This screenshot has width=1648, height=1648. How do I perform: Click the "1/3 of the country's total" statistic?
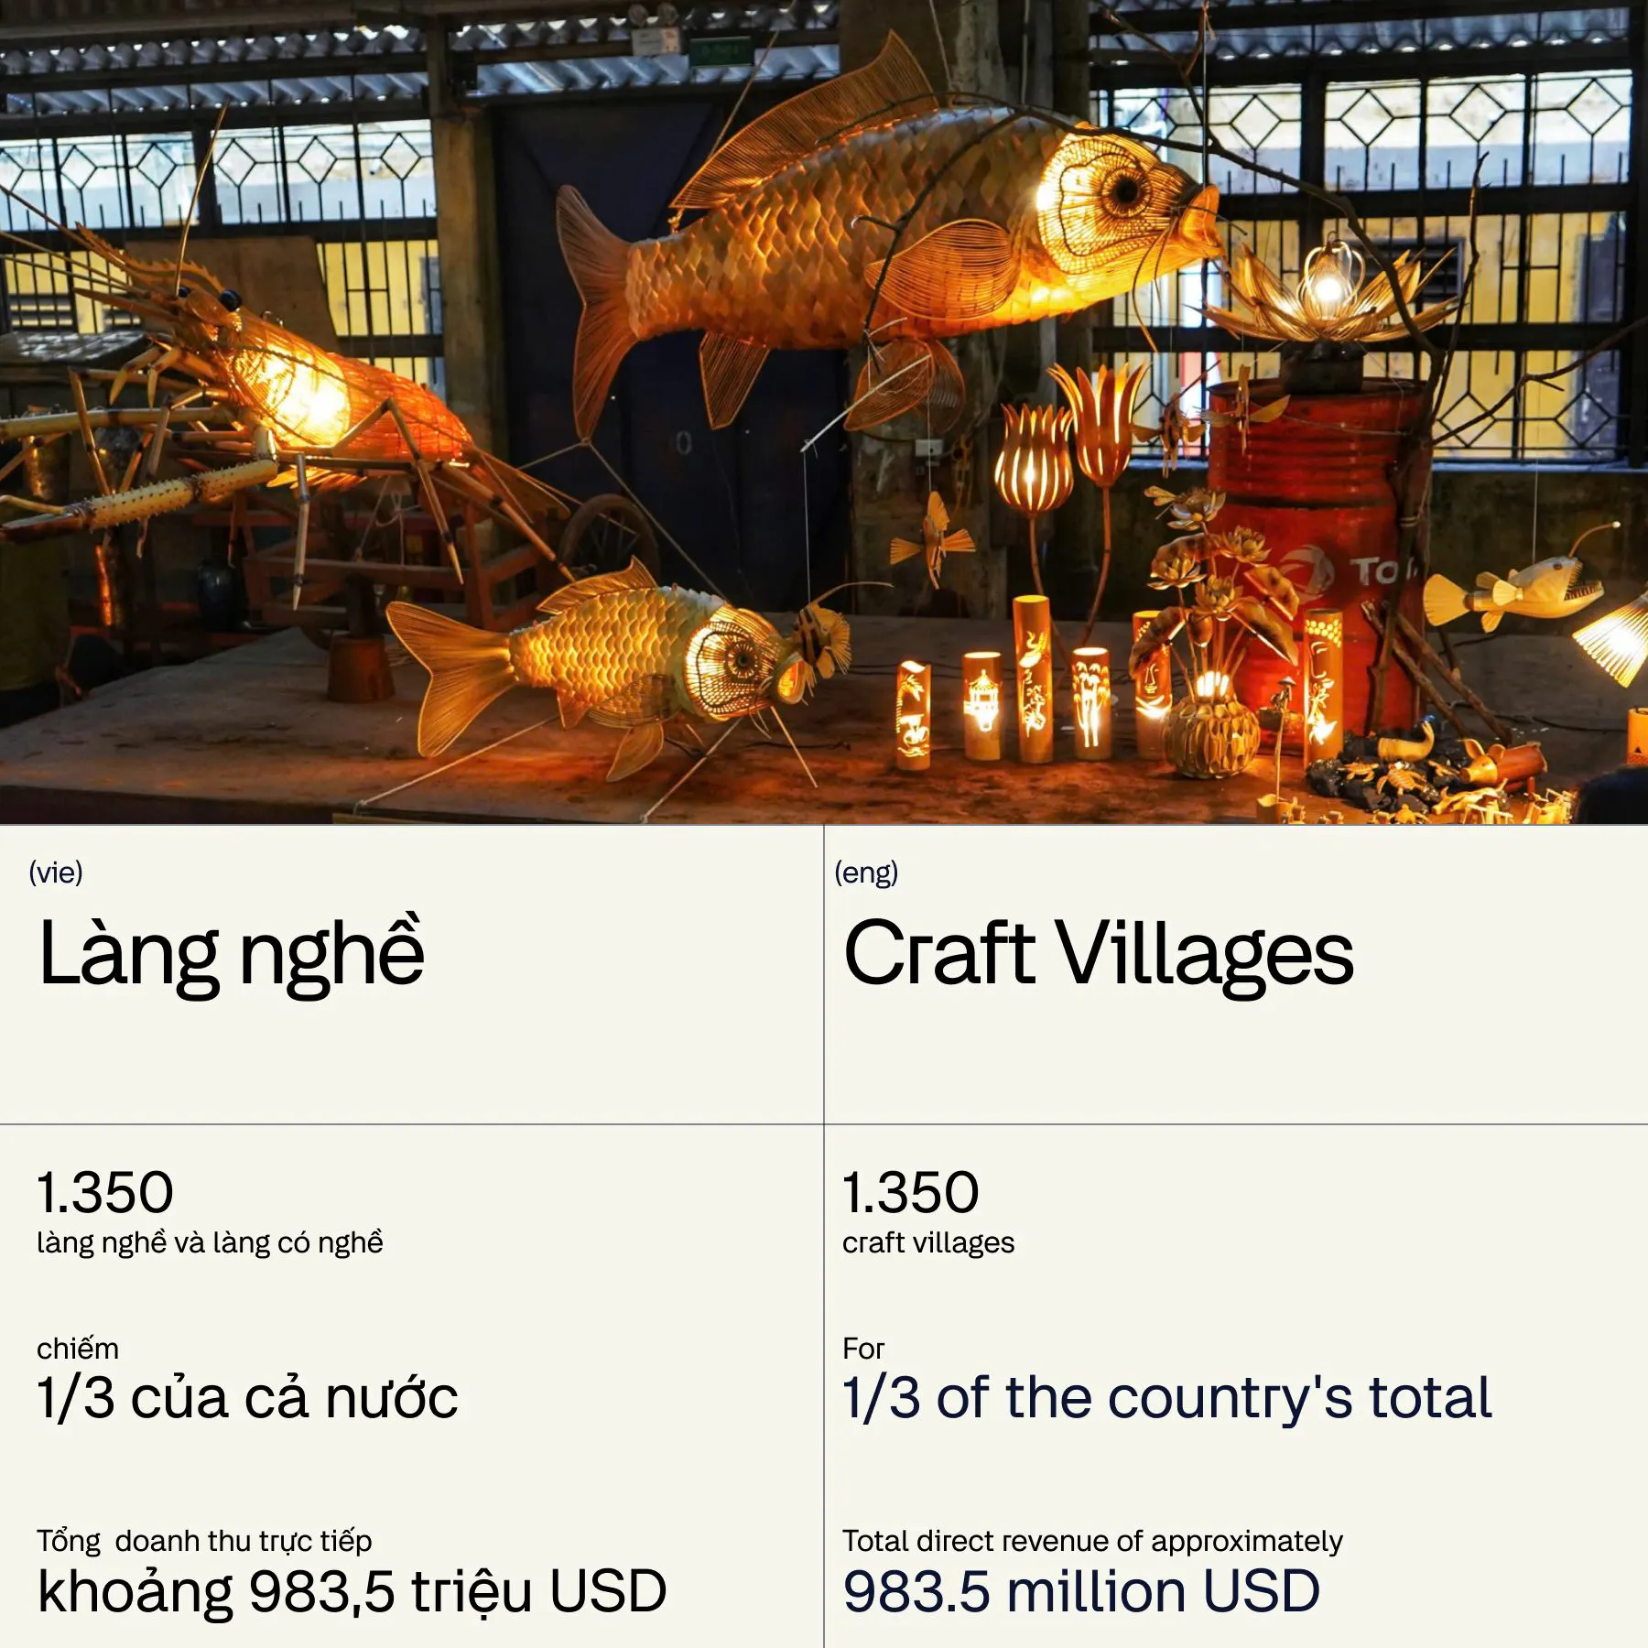(1167, 1398)
